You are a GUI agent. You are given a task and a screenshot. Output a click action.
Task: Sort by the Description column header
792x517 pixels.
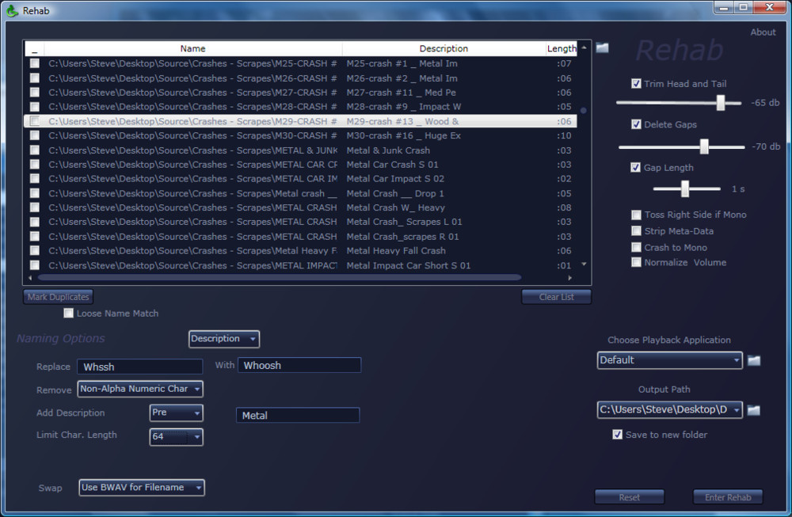pyautogui.click(x=444, y=48)
